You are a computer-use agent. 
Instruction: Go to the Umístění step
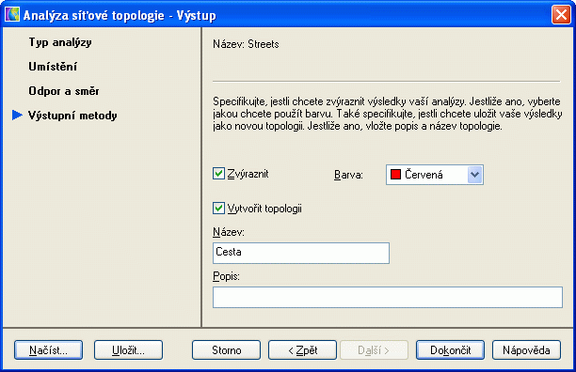[x=53, y=67]
